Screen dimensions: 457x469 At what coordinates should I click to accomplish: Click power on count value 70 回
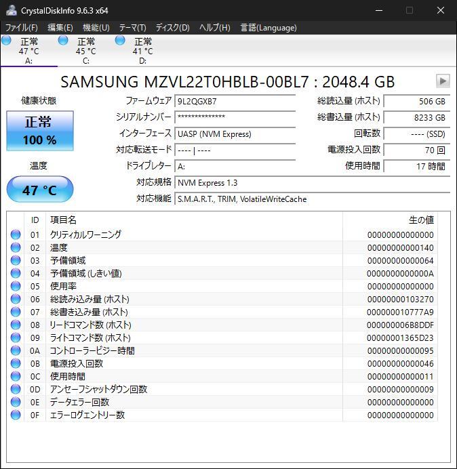point(417,150)
